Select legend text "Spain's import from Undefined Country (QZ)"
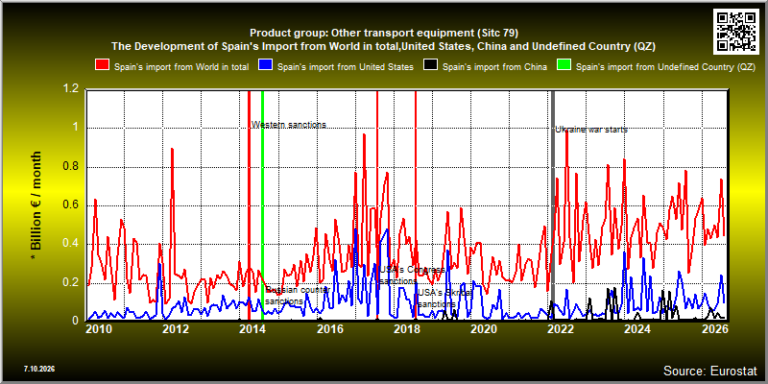This screenshot has width=768, height=384. [665, 67]
